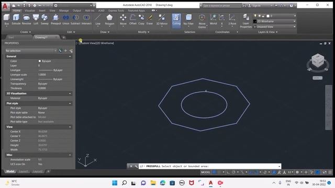Collapse the General properties section

[70, 56]
